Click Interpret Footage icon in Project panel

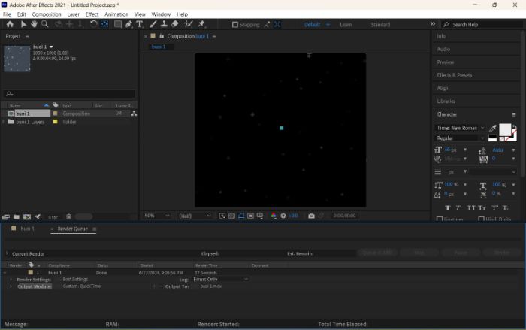pos(5,217)
